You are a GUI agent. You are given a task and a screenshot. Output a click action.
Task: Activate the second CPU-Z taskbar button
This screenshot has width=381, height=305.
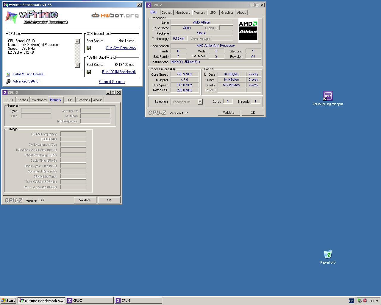[x=138, y=301]
